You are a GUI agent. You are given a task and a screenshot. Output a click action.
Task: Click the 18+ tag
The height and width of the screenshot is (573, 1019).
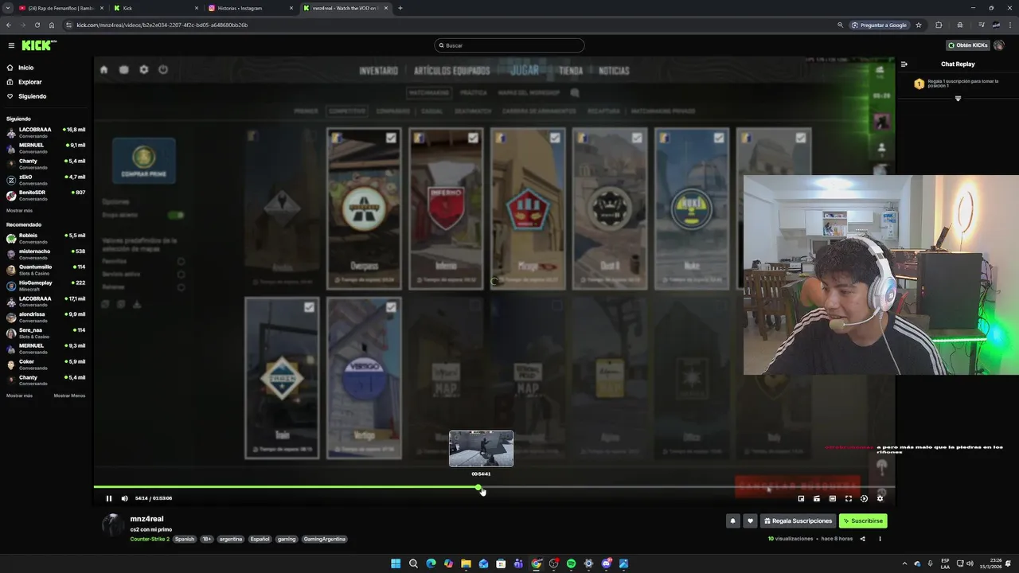click(207, 539)
